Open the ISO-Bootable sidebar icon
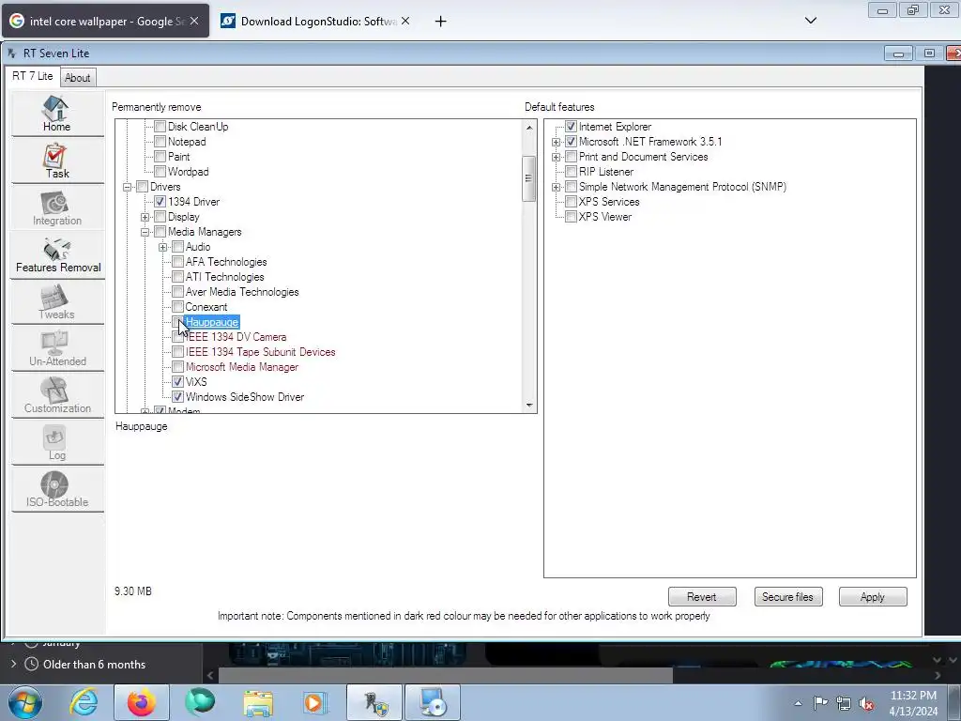Image resolution: width=961 pixels, height=721 pixels. pyautogui.click(x=56, y=489)
